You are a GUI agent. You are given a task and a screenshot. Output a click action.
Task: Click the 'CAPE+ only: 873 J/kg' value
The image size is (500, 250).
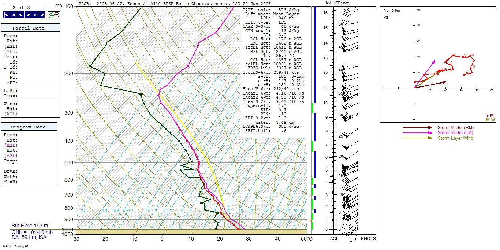click(x=271, y=10)
